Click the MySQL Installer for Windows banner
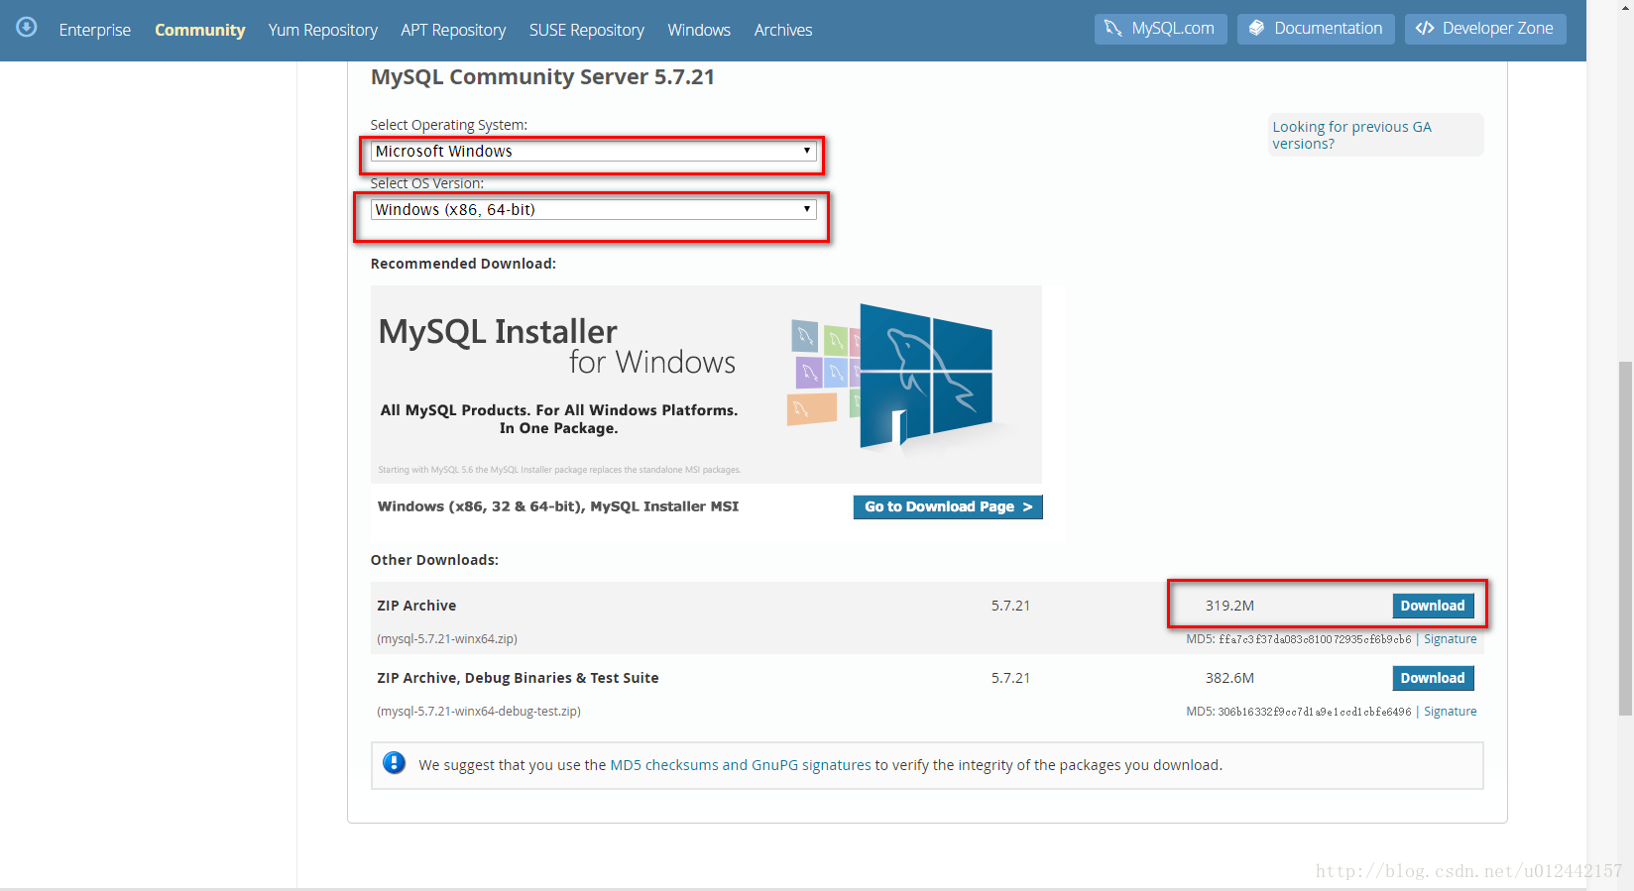The height and width of the screenshot is (891, 1634). click(706, 385)
